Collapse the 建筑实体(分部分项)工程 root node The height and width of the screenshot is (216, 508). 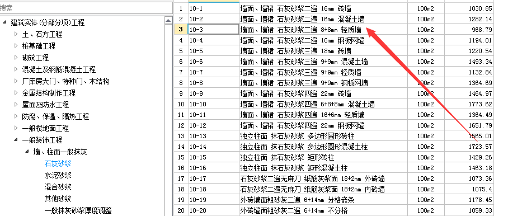coord(4,22)
